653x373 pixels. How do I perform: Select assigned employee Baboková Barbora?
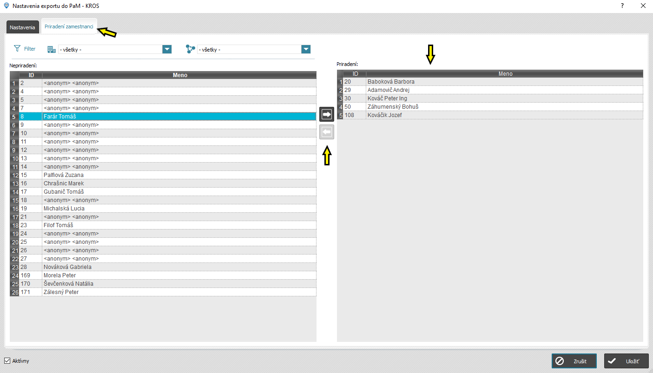(490, 82)
